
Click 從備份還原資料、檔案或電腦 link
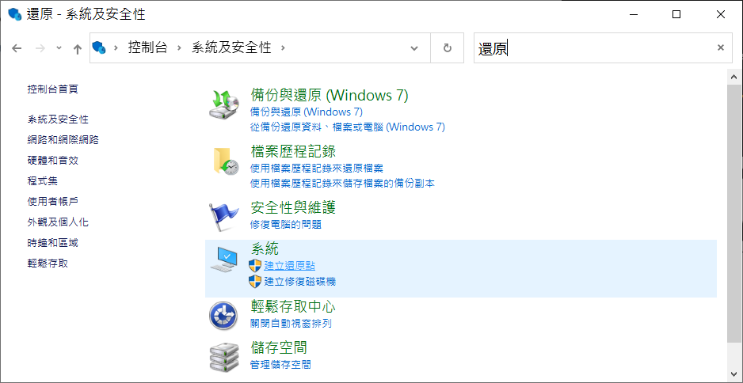(347, 127)
